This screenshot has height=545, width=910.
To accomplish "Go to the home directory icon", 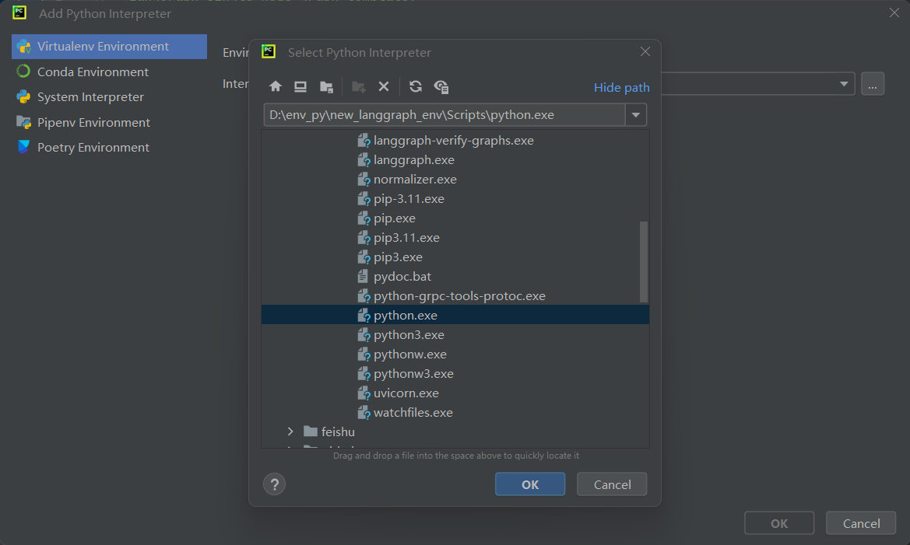I will point(275,86).
